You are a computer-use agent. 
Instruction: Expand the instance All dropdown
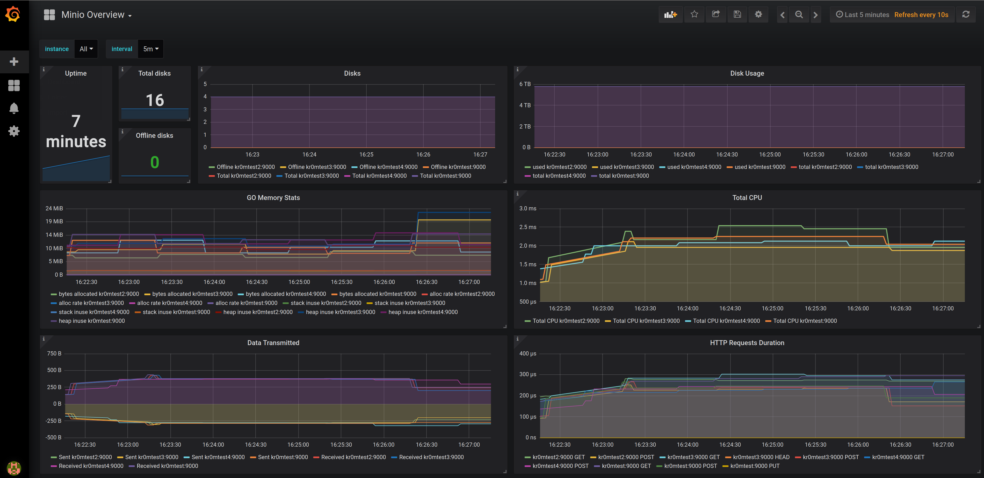click(x=86, y=49)
